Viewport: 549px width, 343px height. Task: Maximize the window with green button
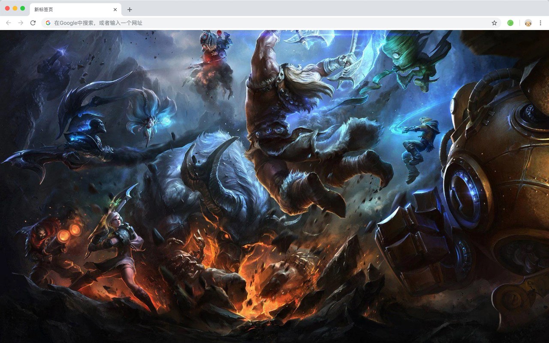tap(23, 8)
